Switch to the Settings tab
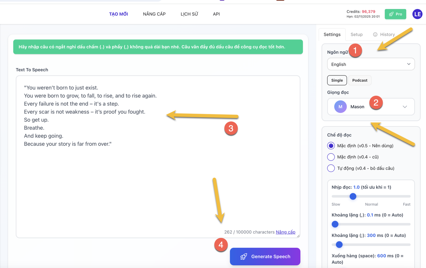The width and height of the screenshot is (426, 268). point(332,34)
